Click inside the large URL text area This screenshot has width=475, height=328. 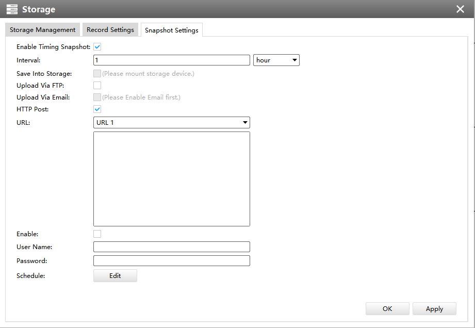coord(171,178)
